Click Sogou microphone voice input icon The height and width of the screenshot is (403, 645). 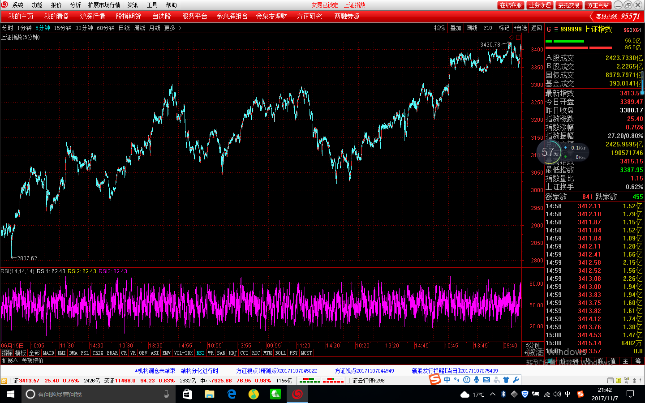pyautogui.click(x=476, y=380)
